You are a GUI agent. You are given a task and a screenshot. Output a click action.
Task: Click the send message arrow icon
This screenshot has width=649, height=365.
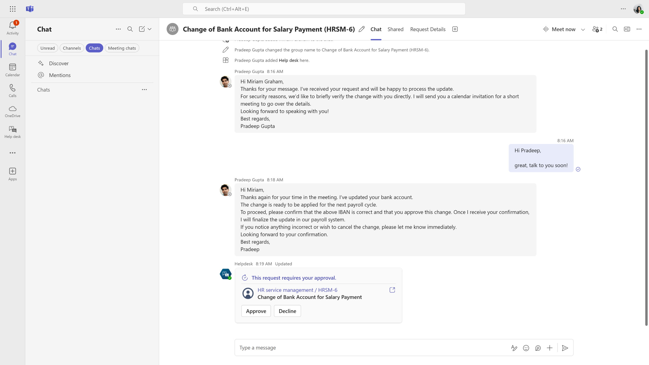pos(565,348)
